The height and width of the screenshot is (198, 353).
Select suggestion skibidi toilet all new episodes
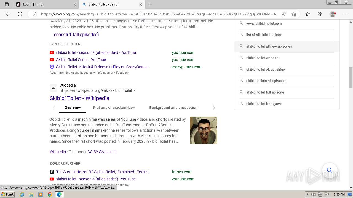[x=287, y=46]
